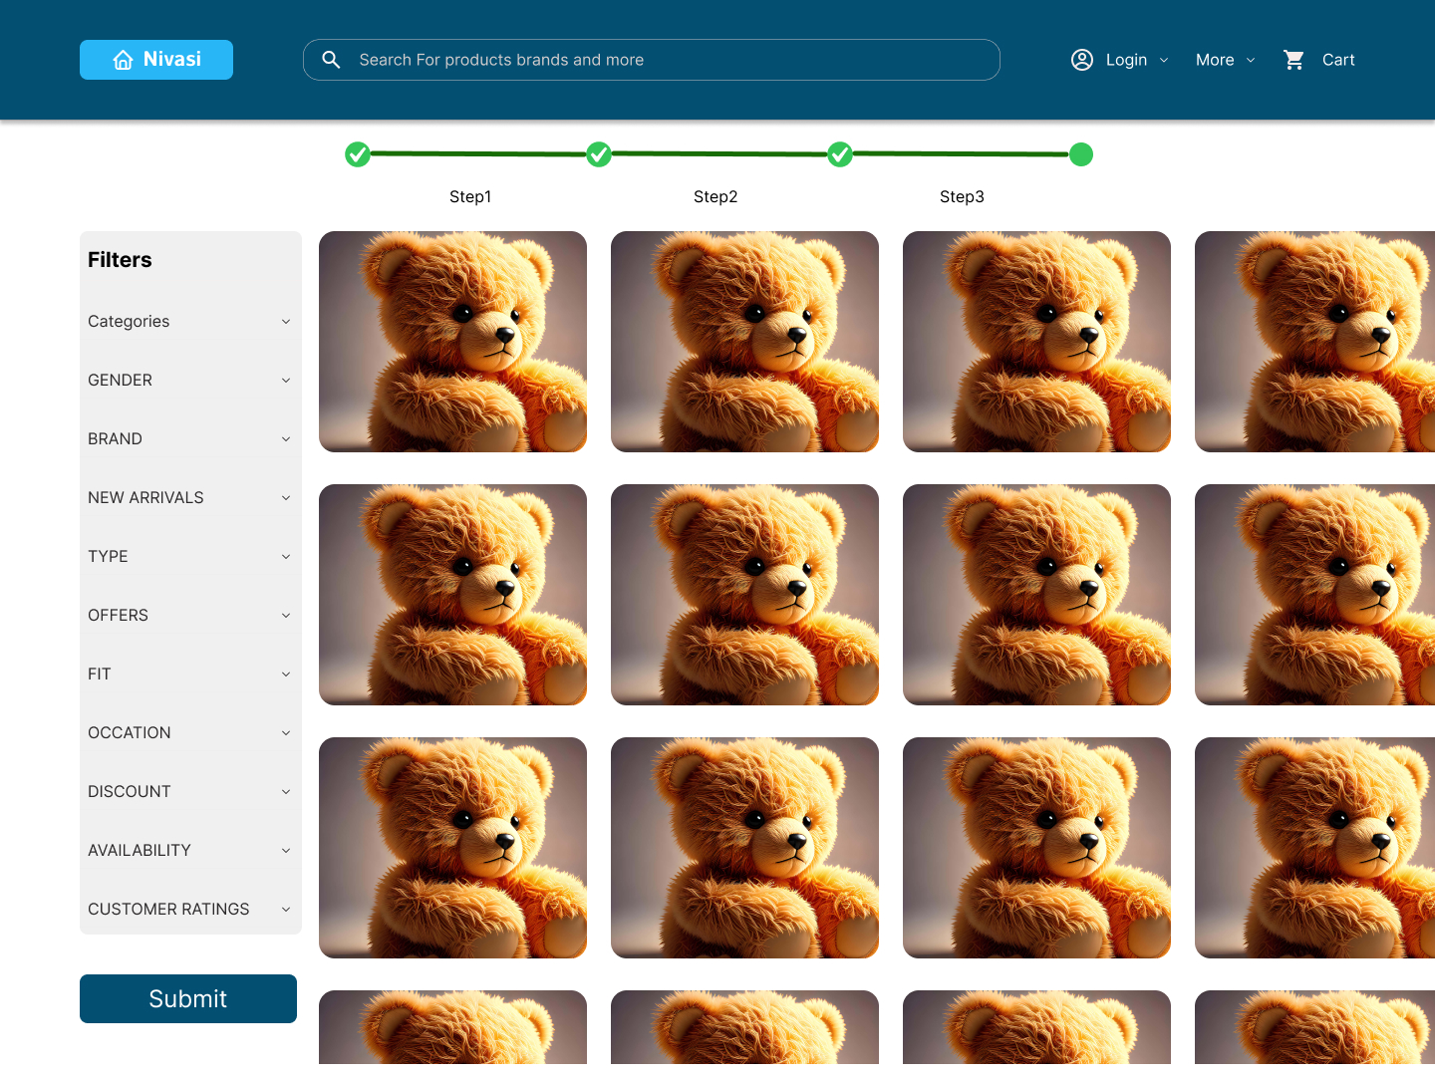Viewport: 1435px width, 1080px height.
Task: Open first teddy bear in second row
Action: [452, 595]
